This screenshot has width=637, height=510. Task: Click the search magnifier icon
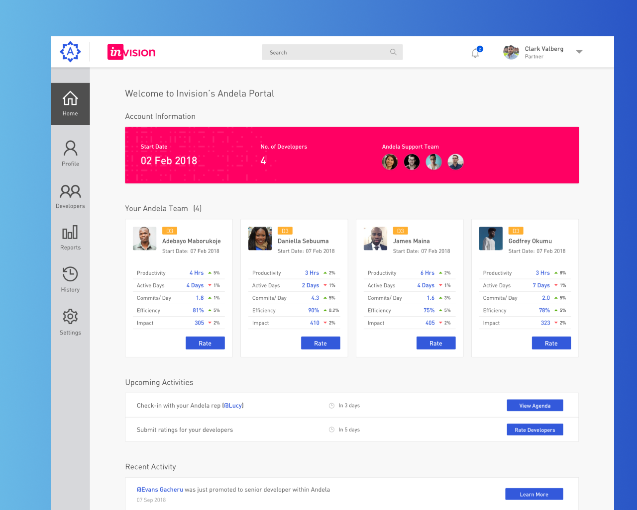pos(393,52)
